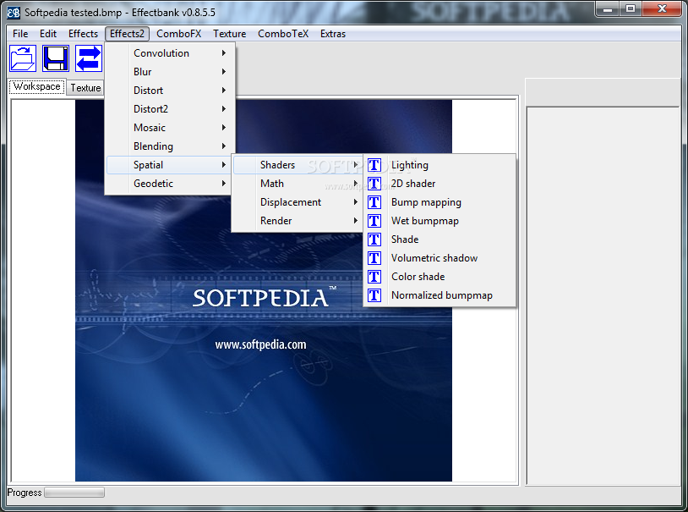The image size is (688, 512).
Task: Click the Open file folder icon
Action: click(23, 58)
